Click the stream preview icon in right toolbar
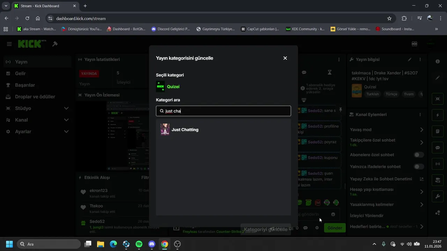The height and width of the screenshot is (251, 447). [x=438, y=99]
